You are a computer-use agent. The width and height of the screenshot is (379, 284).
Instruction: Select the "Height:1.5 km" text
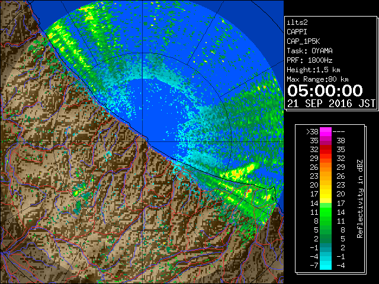313,70
